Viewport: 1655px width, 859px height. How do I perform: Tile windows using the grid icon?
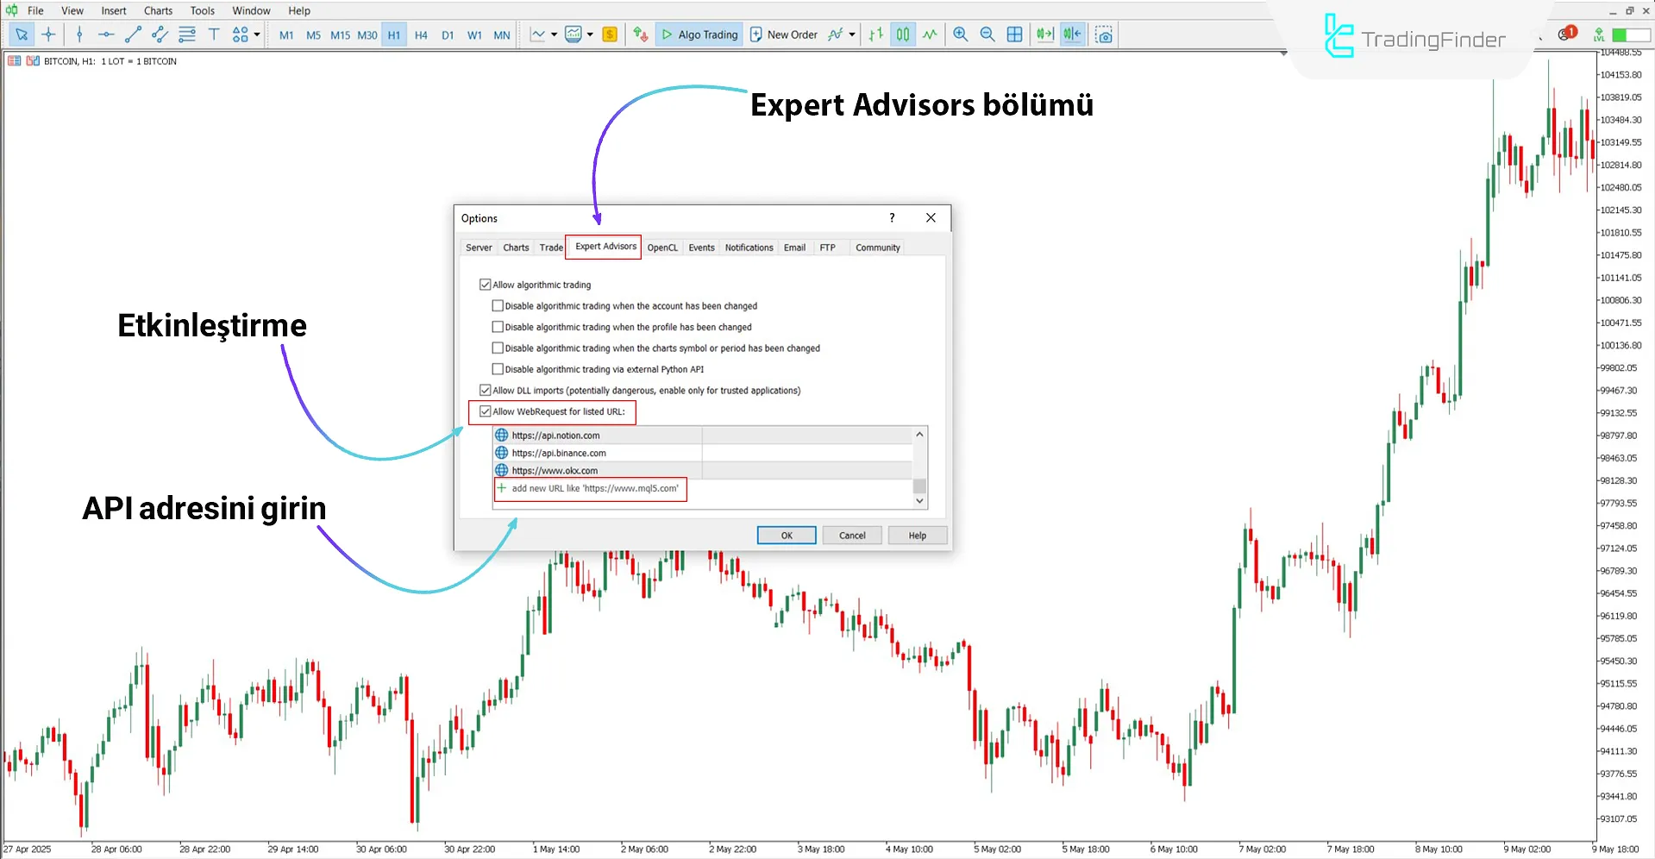coord(1015,34)
